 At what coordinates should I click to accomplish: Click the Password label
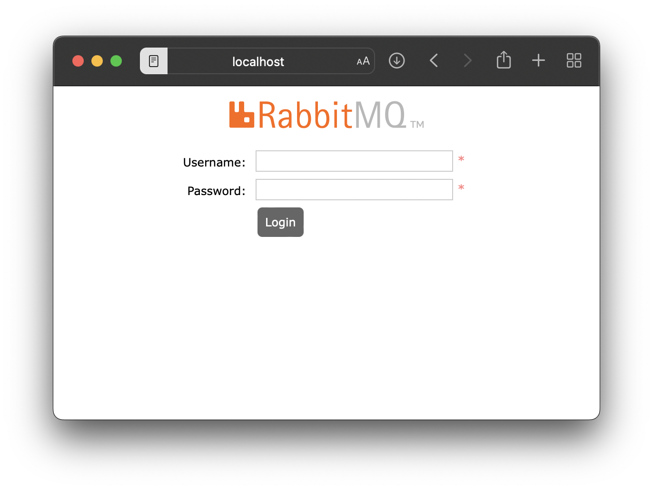[216, 190]
